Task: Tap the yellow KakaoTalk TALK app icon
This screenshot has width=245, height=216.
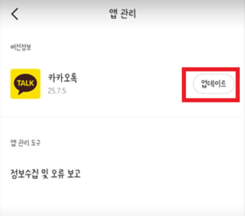Action: click(x=25, y=84)
